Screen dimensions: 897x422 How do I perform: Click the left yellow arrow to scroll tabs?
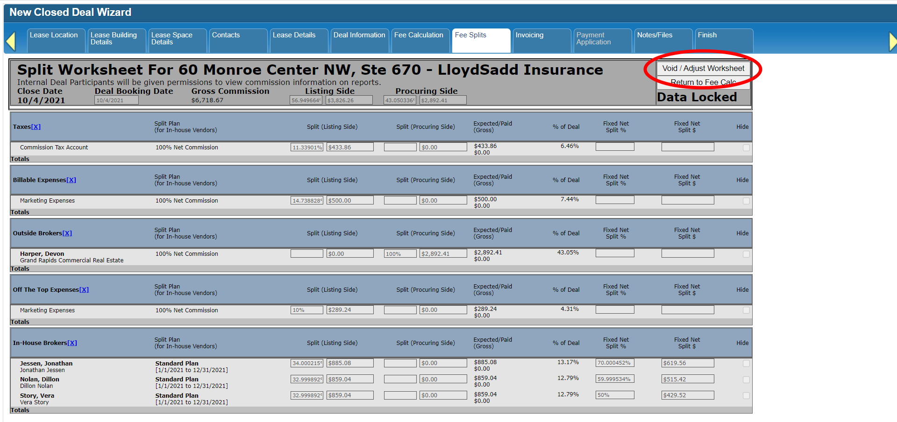11,41
